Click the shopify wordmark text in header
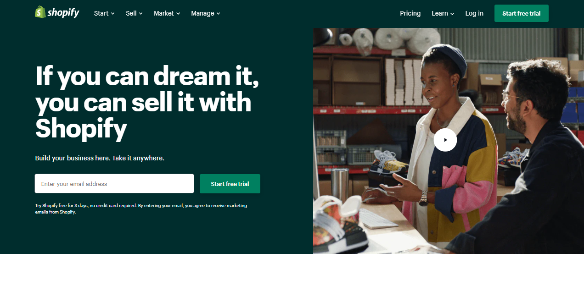 [63, 13]
